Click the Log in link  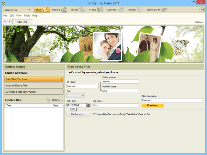[x=199, y=21]
